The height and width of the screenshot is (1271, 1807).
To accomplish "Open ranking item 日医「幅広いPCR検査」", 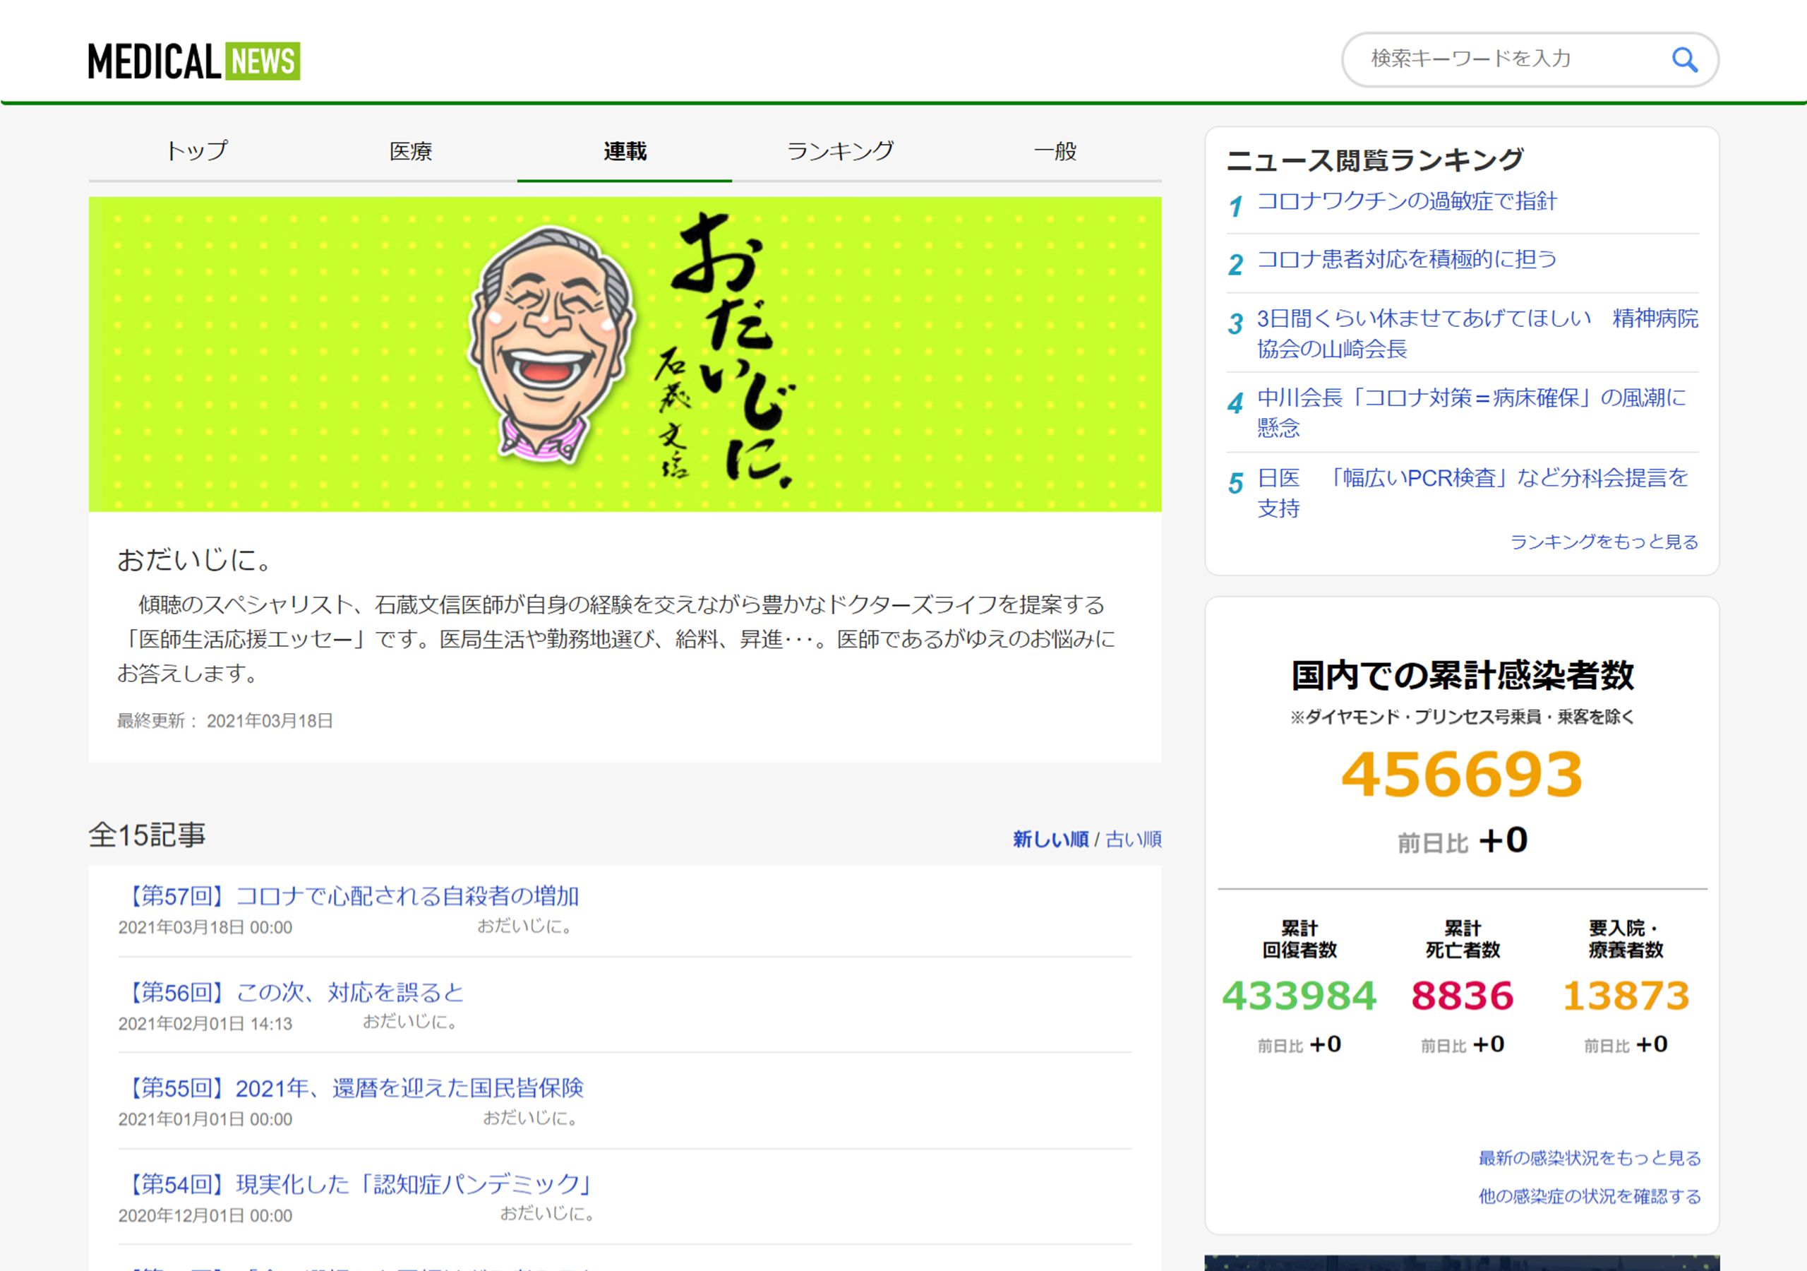I will click(x=1472, y=493).
